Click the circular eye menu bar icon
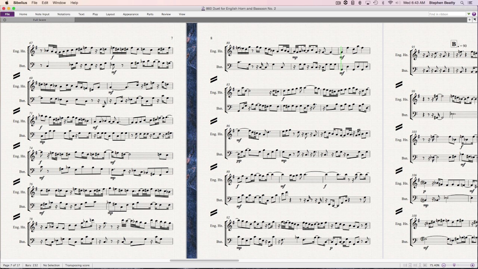The width and height of the screenshot is (478, 269). click(x=346, y=3)
